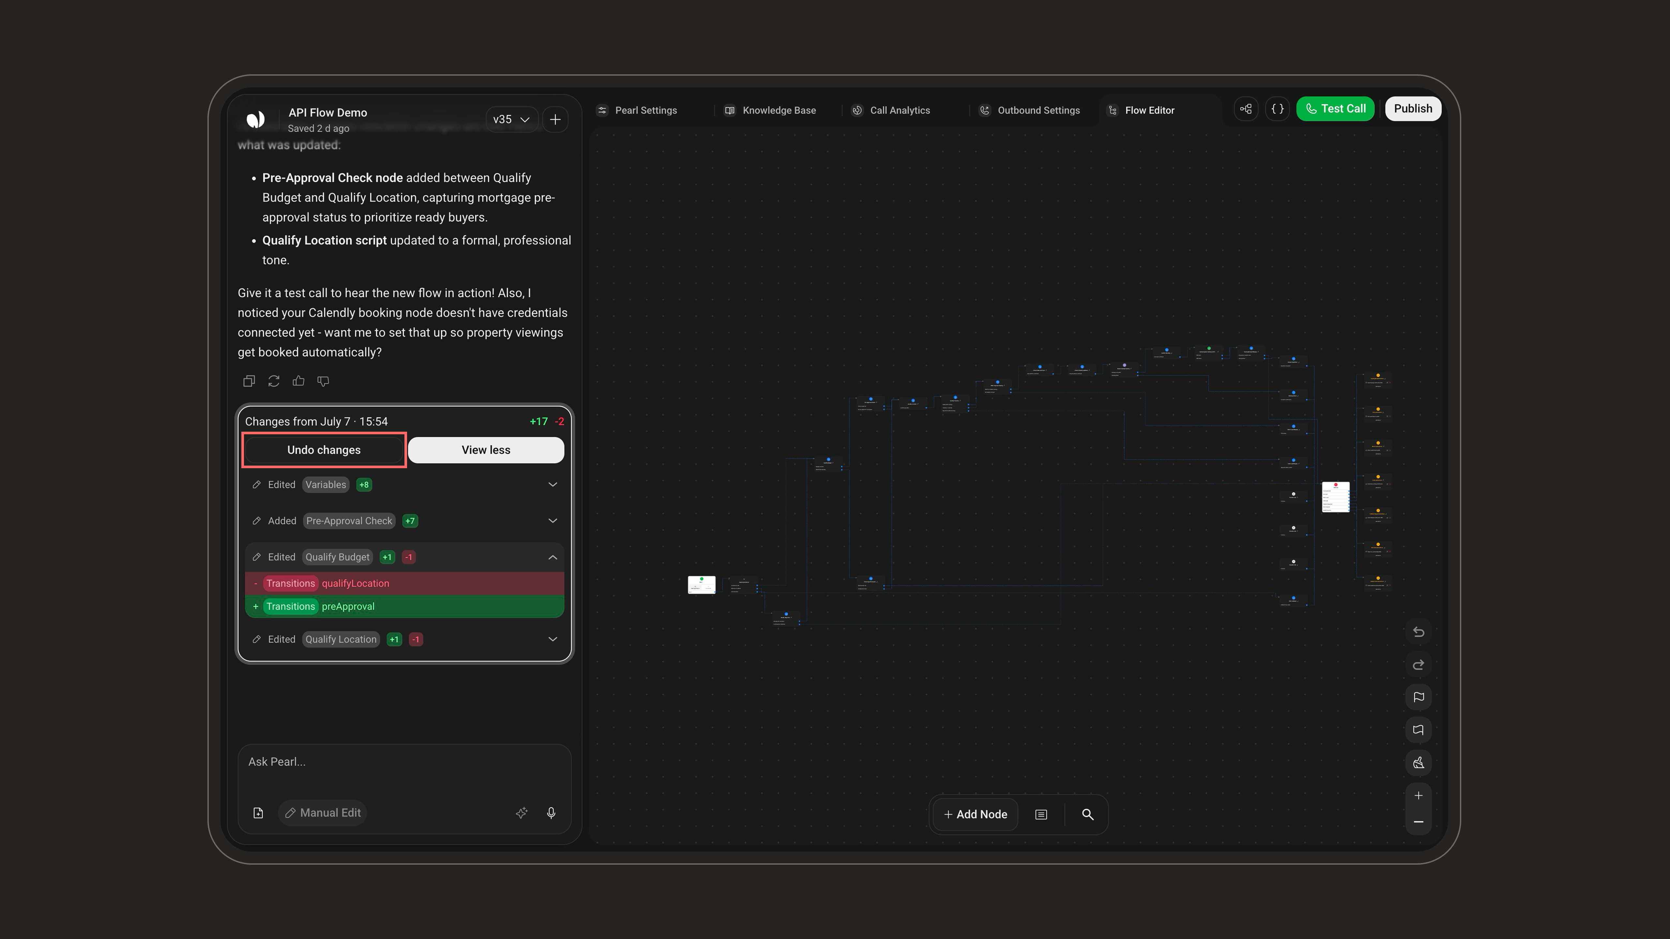Select the Flow Editor tab
The width and height of the screenshot is (1670, 939).
click(x=1142, y=110)
